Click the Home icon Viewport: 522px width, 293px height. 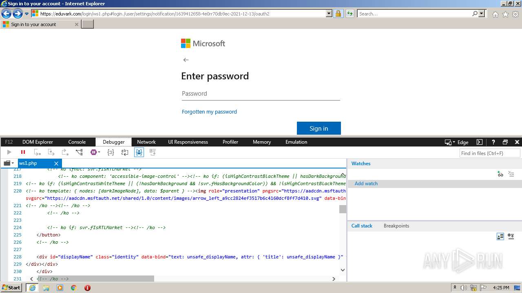point(495,14)
